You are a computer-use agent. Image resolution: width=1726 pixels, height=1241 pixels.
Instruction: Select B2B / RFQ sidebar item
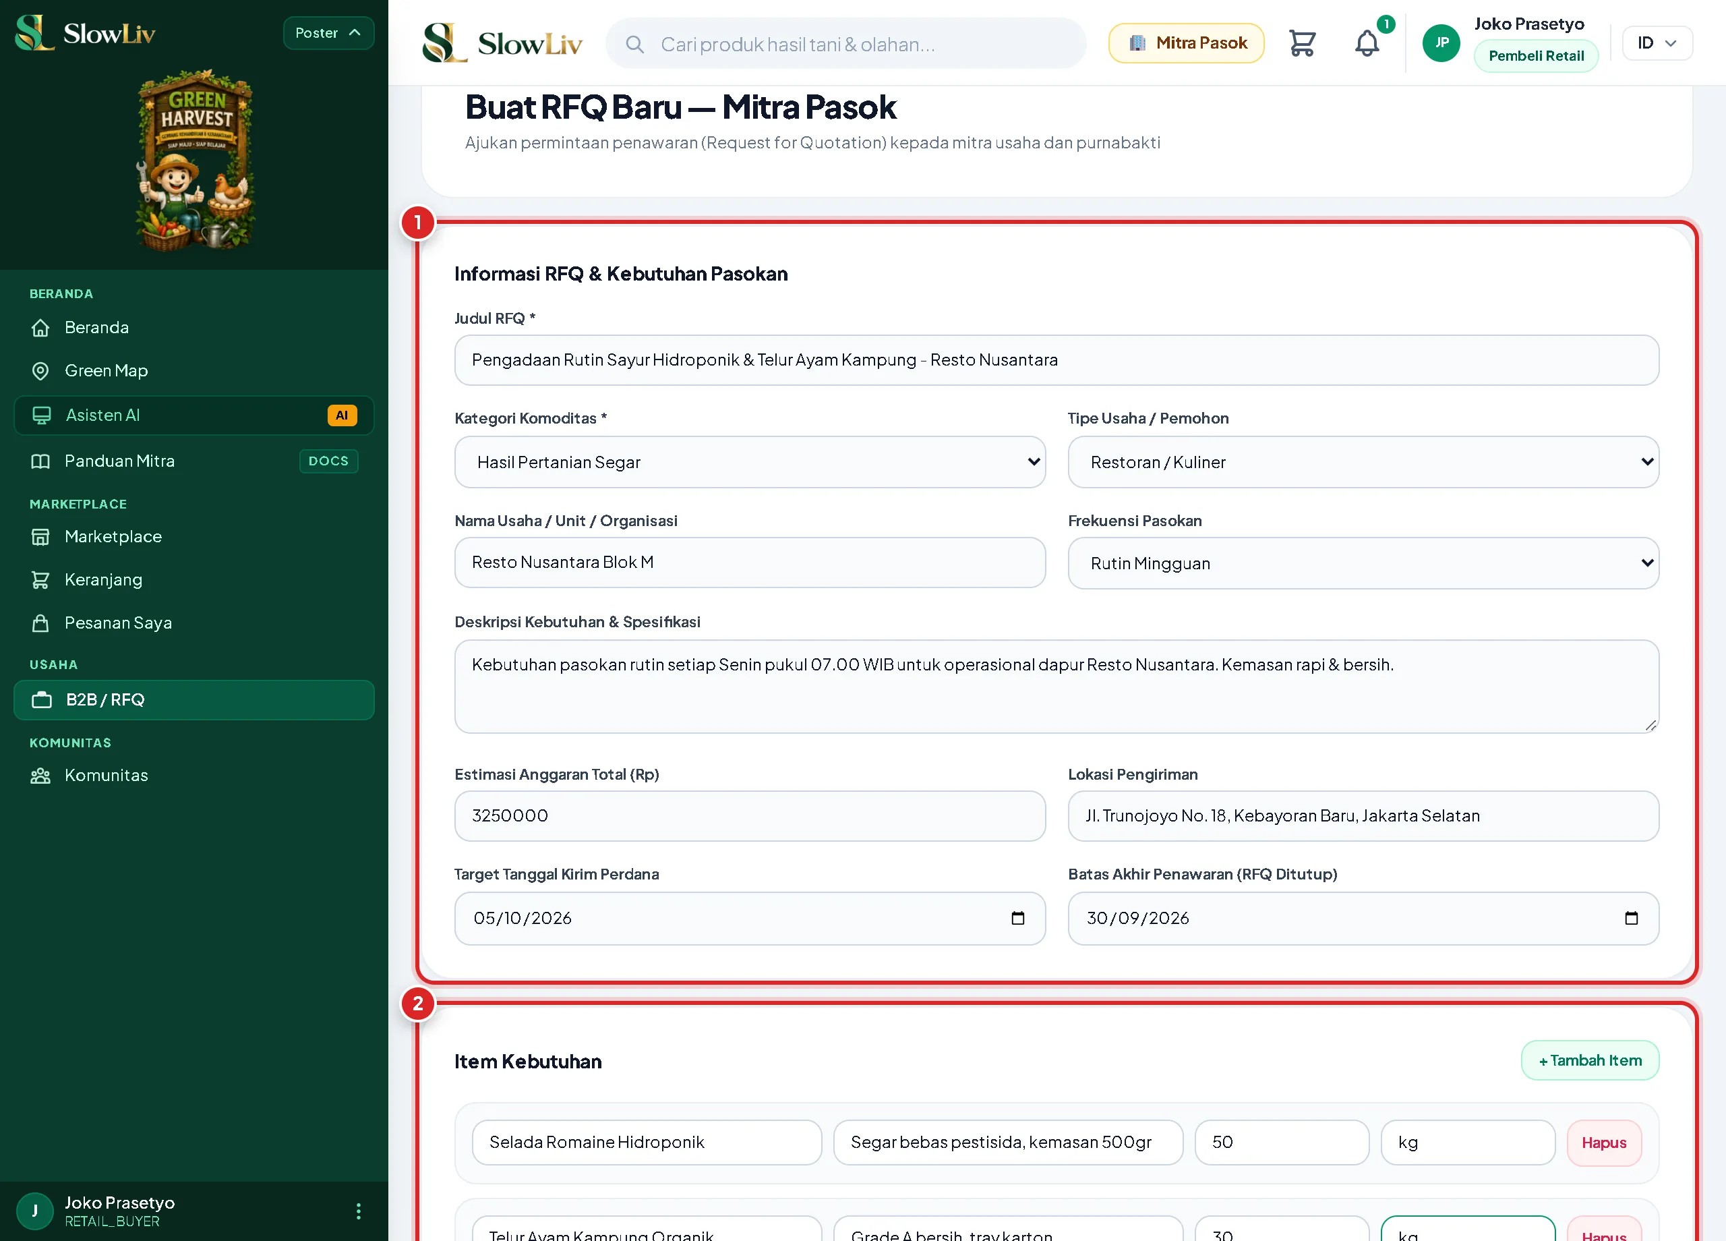click(194, 699)
